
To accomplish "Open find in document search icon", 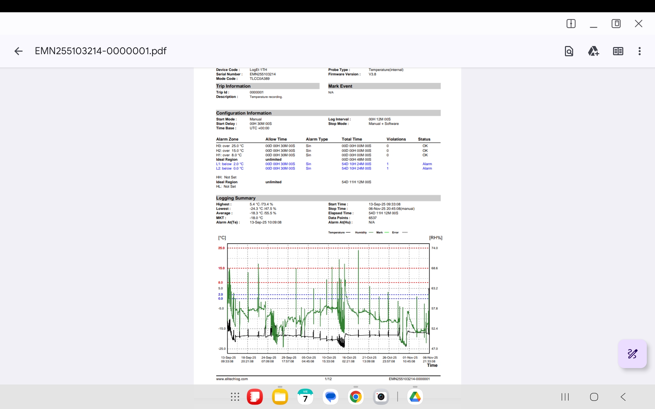I will point(569,51).
